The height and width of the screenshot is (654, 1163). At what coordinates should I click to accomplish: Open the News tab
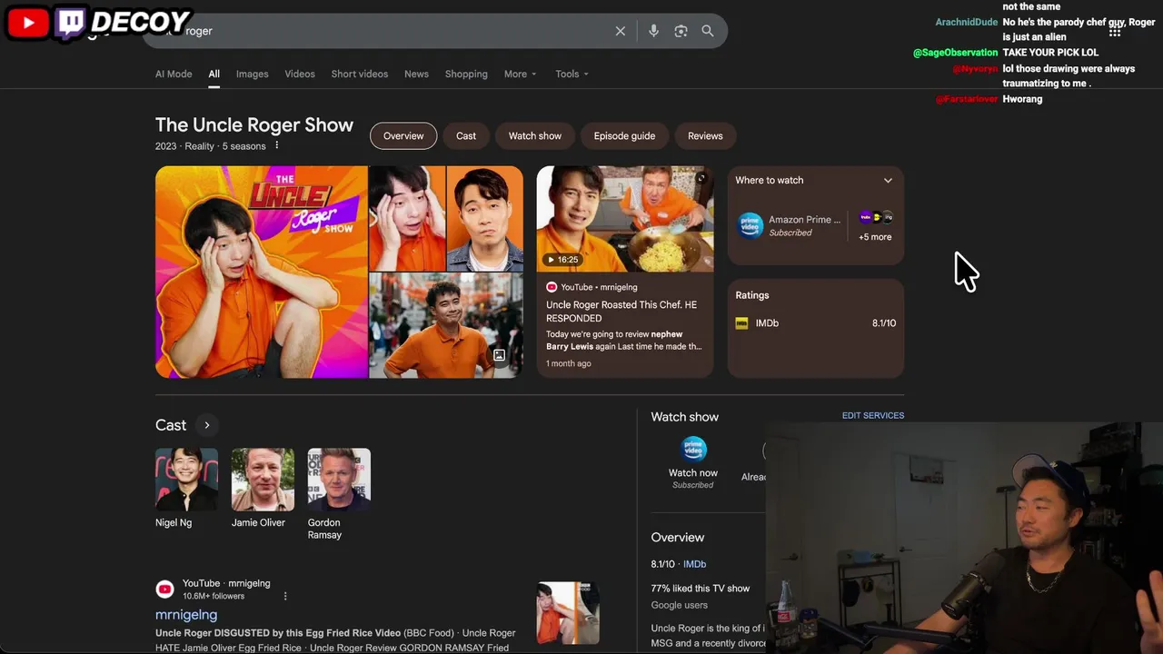point(416,74)
